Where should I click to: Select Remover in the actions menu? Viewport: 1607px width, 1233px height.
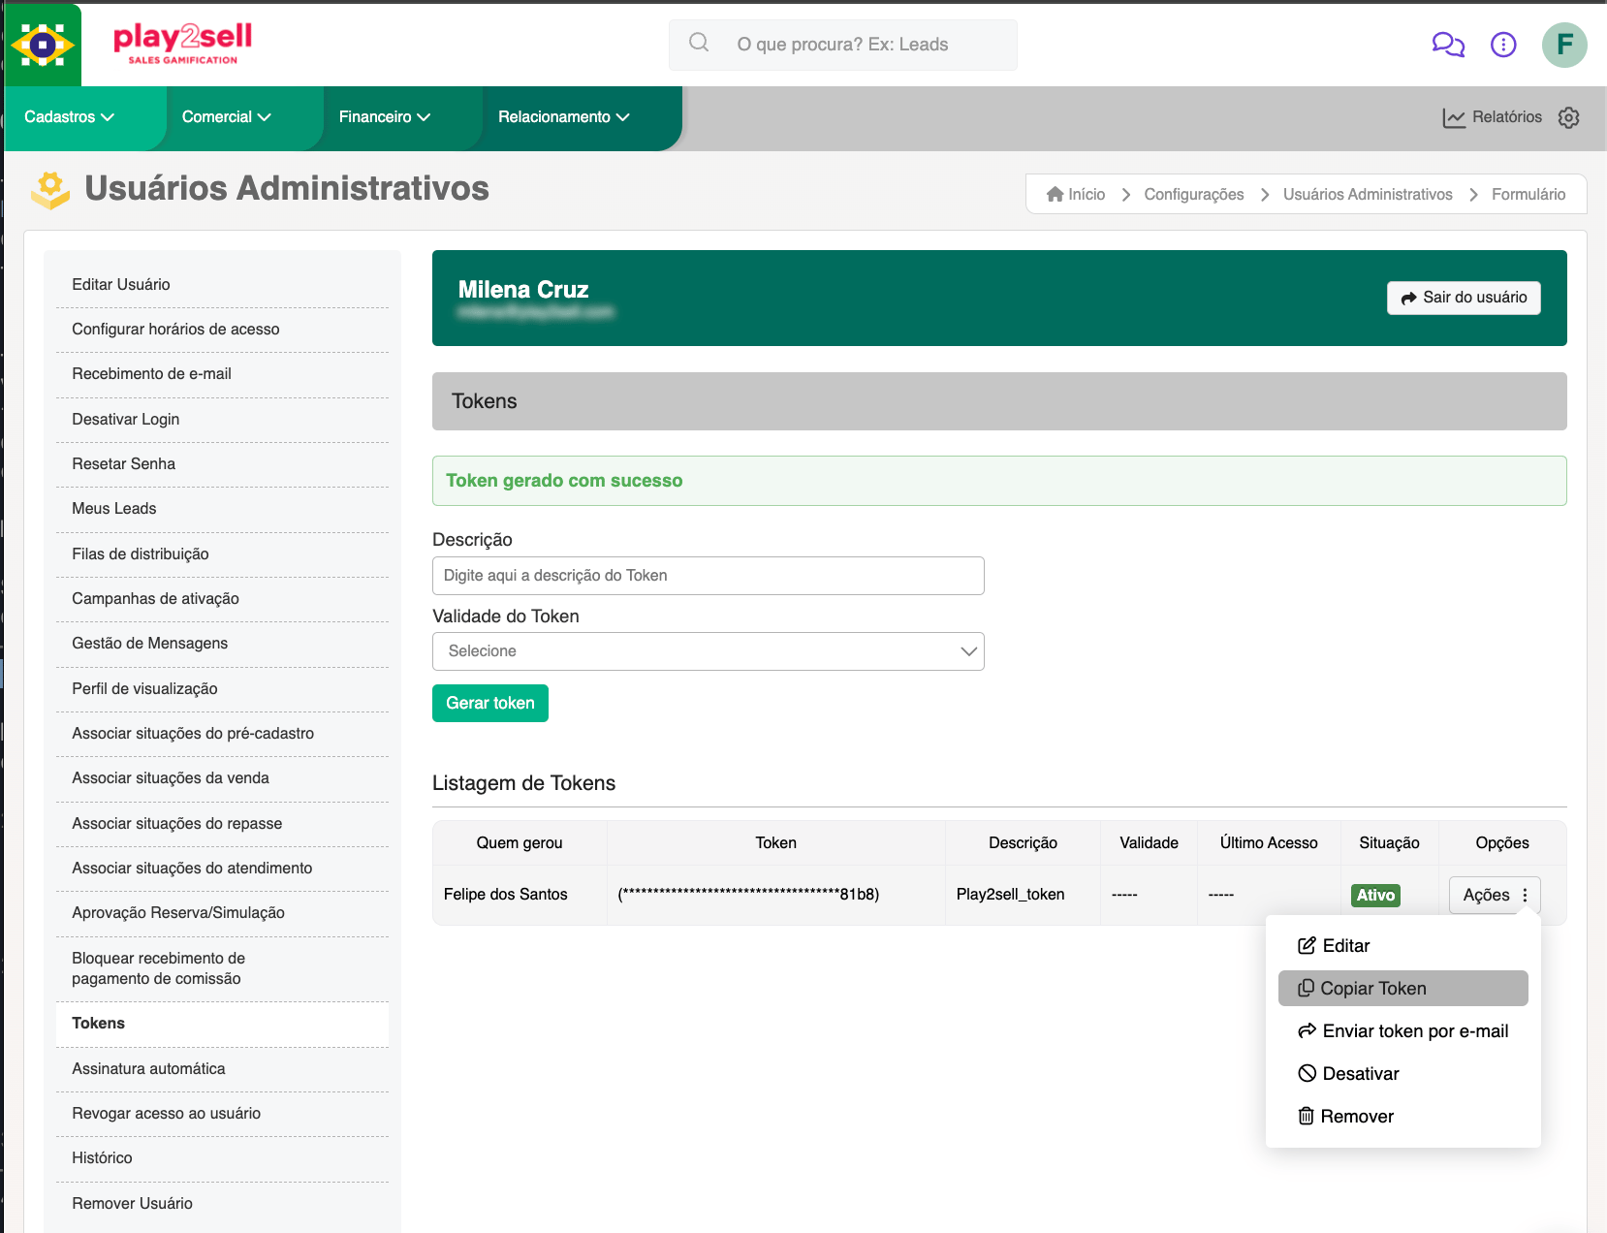tap(1402, 1116)
